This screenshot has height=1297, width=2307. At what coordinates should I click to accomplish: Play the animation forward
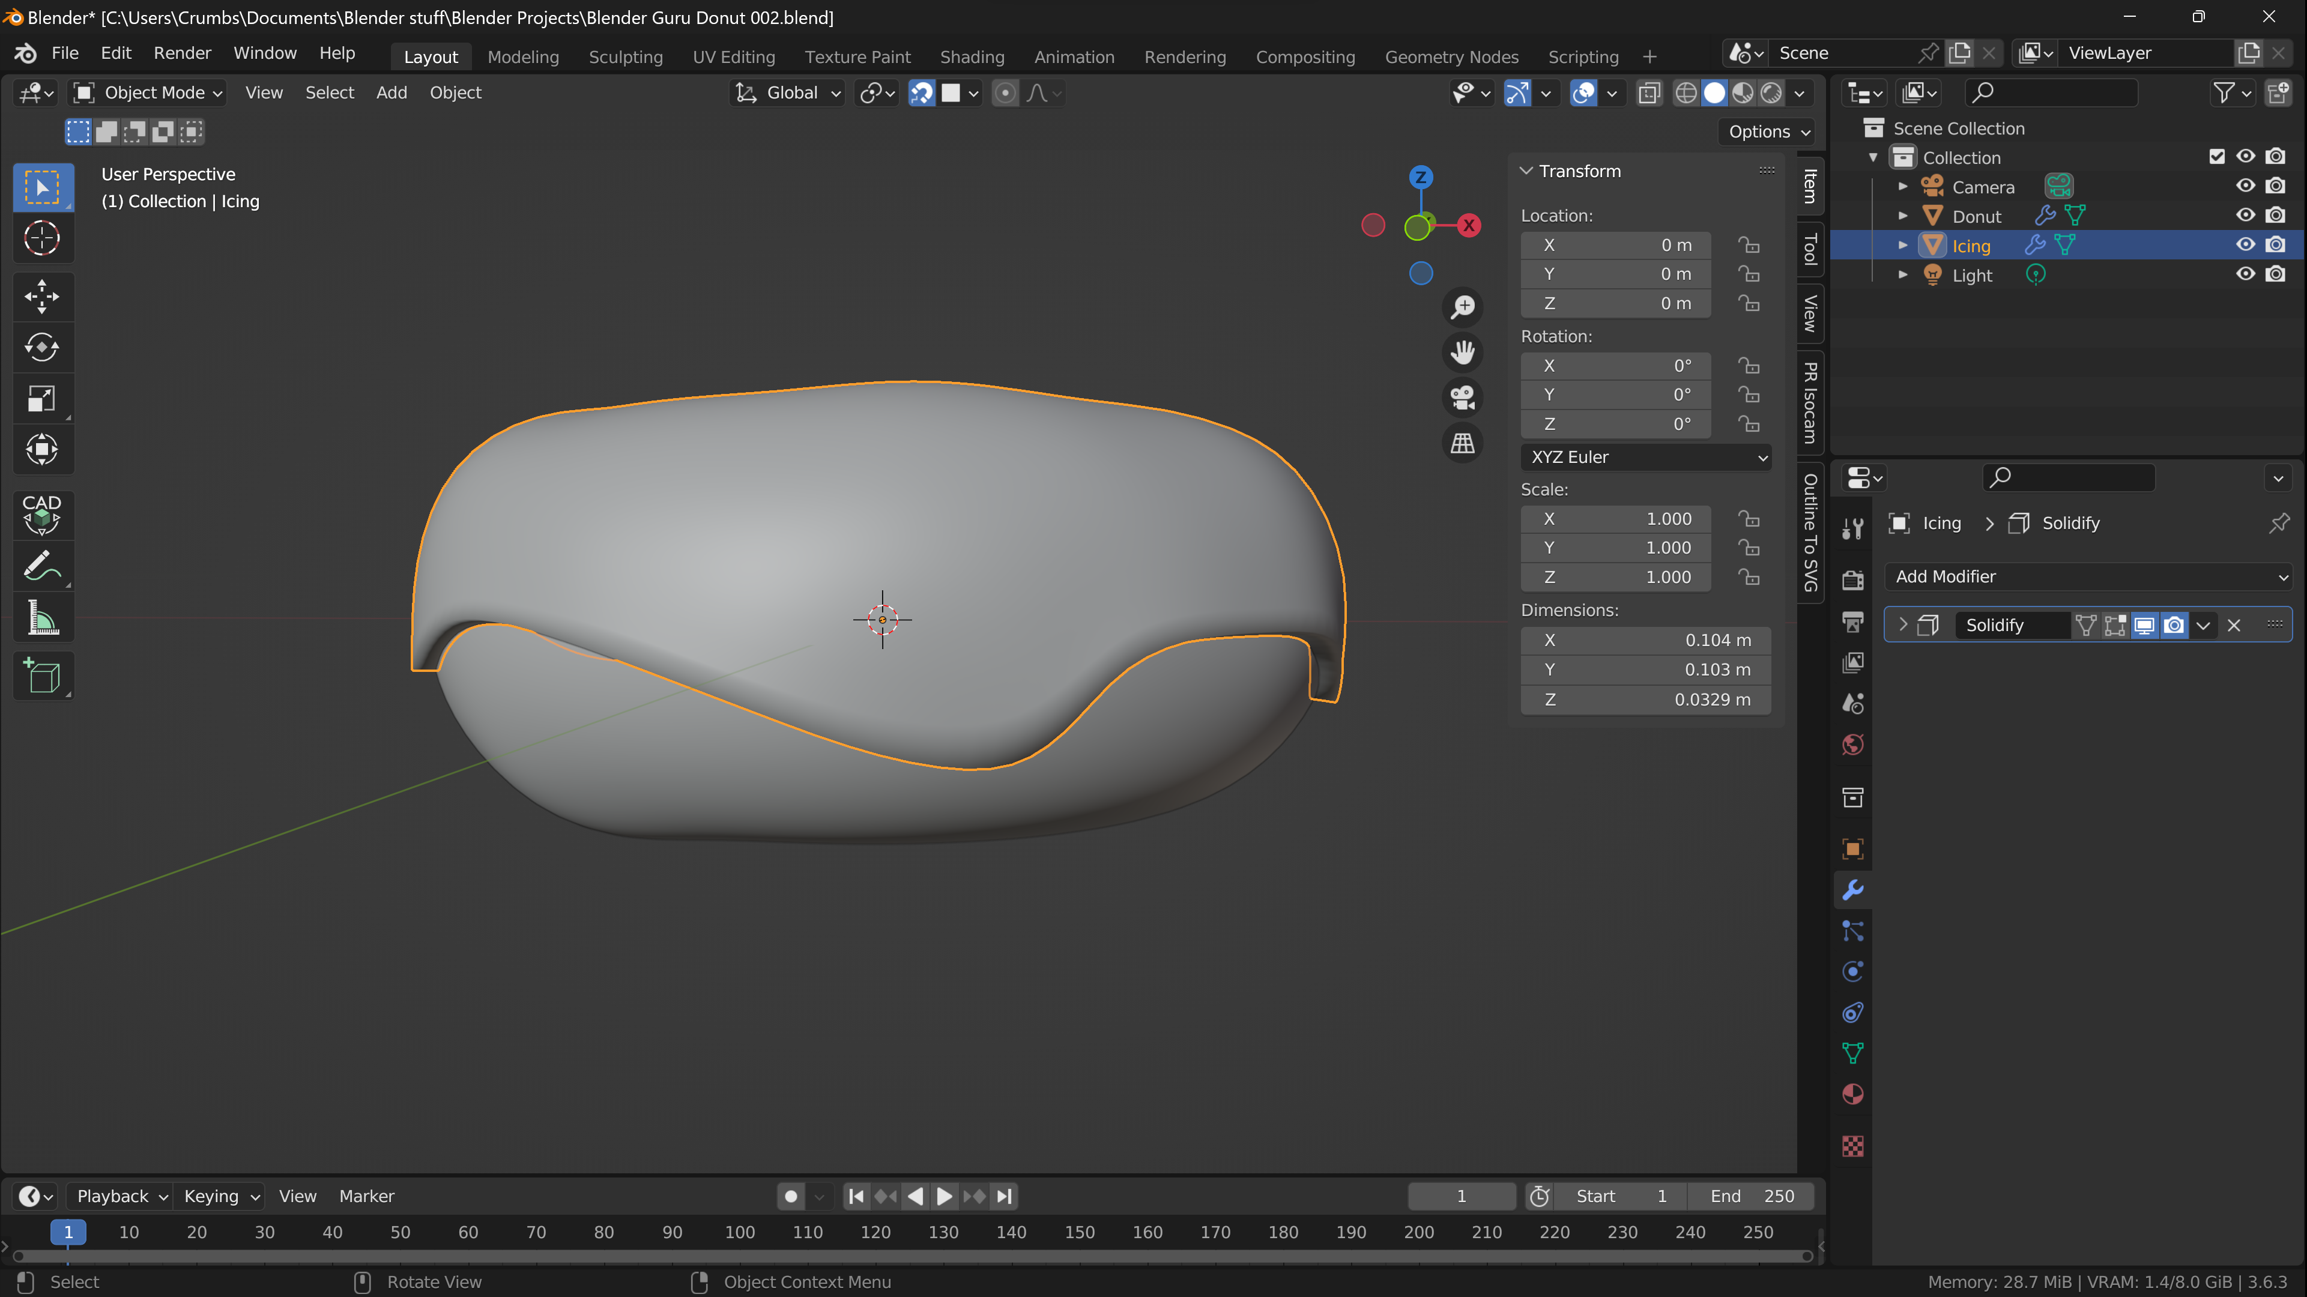[944, 1196]
